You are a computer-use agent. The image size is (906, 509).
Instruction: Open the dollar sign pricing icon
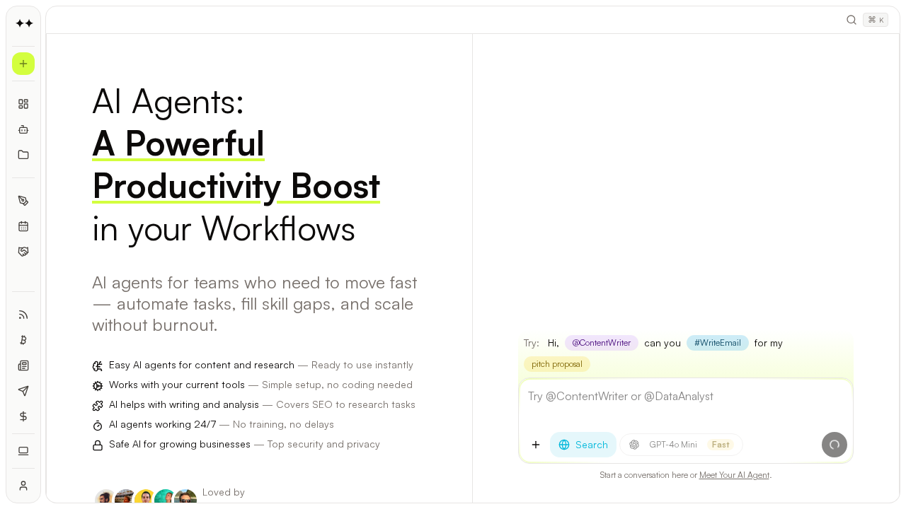(23, 416)
